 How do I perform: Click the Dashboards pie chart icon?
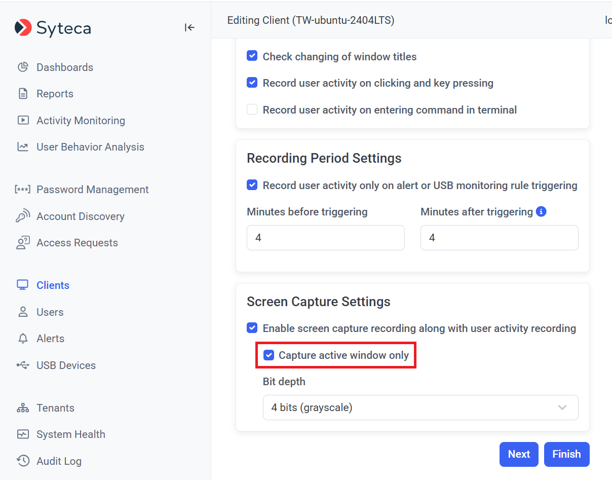23,67
